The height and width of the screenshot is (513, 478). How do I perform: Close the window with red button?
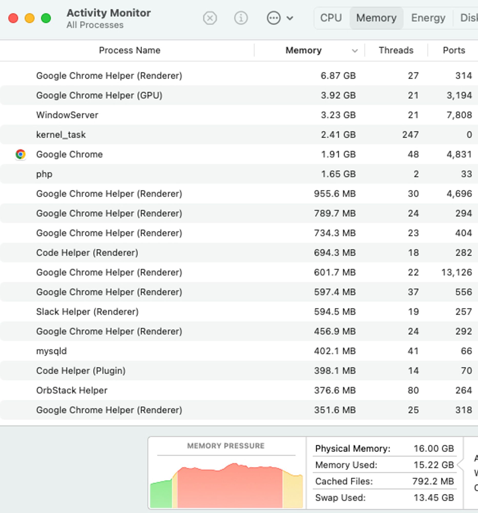pos(13,18)
